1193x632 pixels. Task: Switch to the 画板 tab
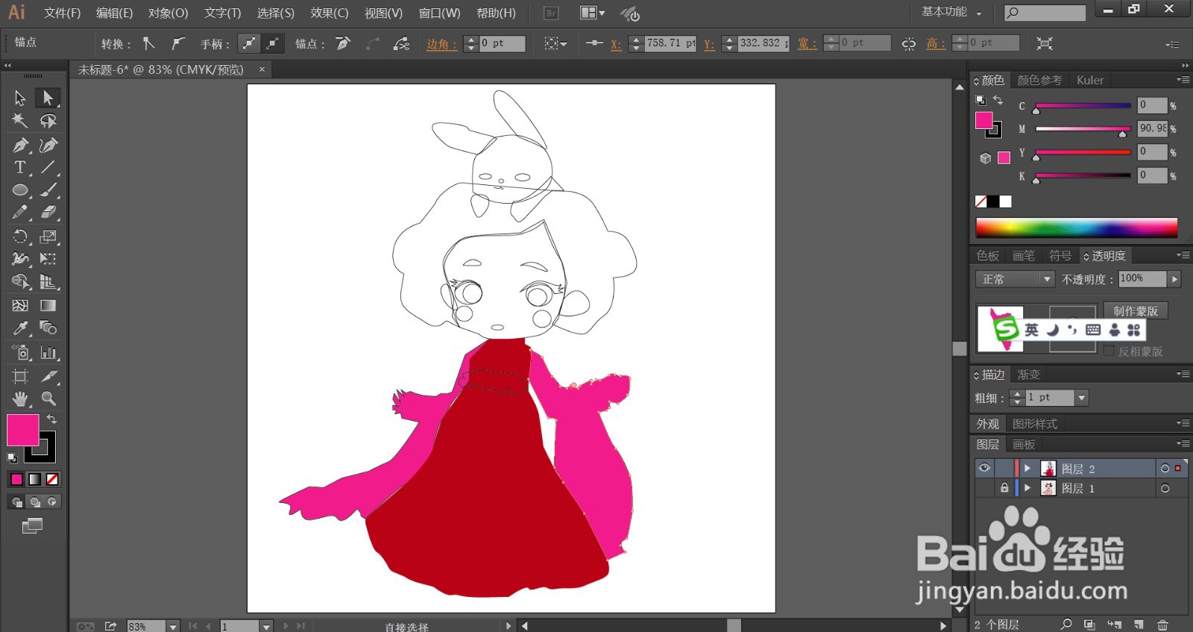(x=1024, y=444)
